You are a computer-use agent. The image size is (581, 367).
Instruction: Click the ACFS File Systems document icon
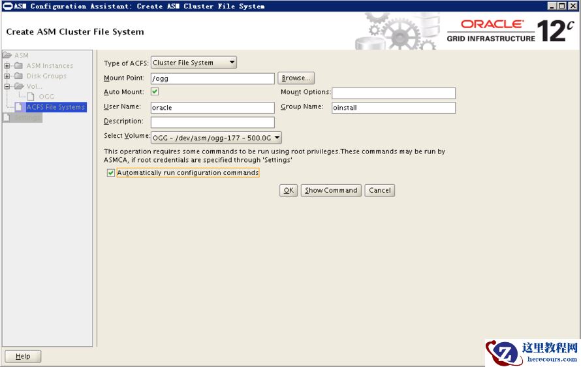[18, 107]
